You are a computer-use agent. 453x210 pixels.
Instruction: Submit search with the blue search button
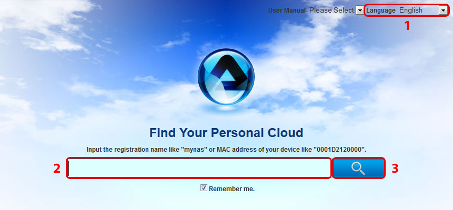[358, 168]
